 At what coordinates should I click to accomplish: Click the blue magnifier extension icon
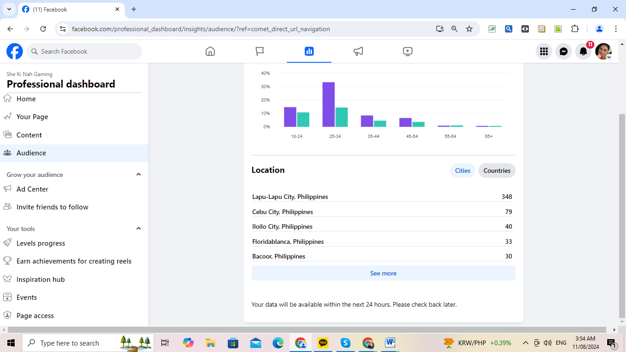(509, 29)
